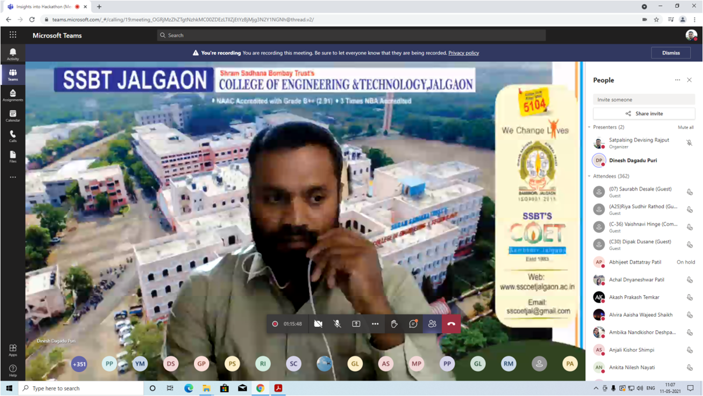Toggle the participants panel button
This screenshot has height=396, width=703.
pos(432,324)
